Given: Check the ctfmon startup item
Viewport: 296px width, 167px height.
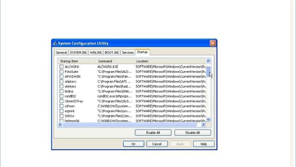Looking at the screenshot, I should point(62,106).
